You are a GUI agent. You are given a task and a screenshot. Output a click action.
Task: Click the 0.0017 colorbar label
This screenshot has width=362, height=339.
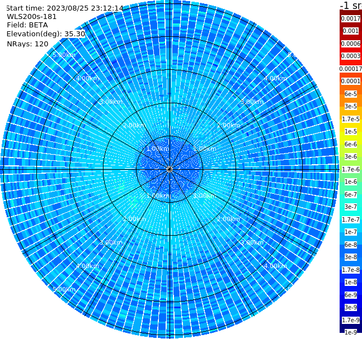pyautogui.click(x=351, y=18)
